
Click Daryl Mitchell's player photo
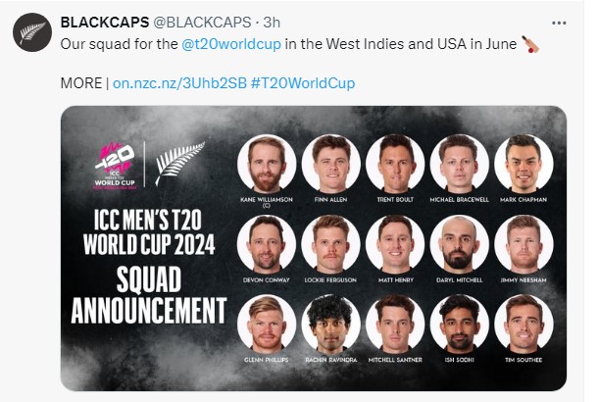pyautogui.click(x=459, y=243)
